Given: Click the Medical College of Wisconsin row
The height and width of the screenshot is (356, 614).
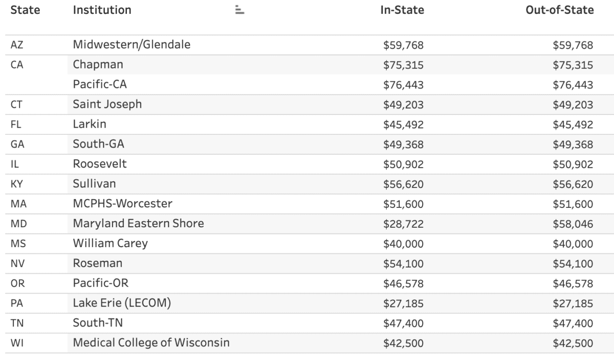Looking at the screenshot, I should [x=151, y=343].
